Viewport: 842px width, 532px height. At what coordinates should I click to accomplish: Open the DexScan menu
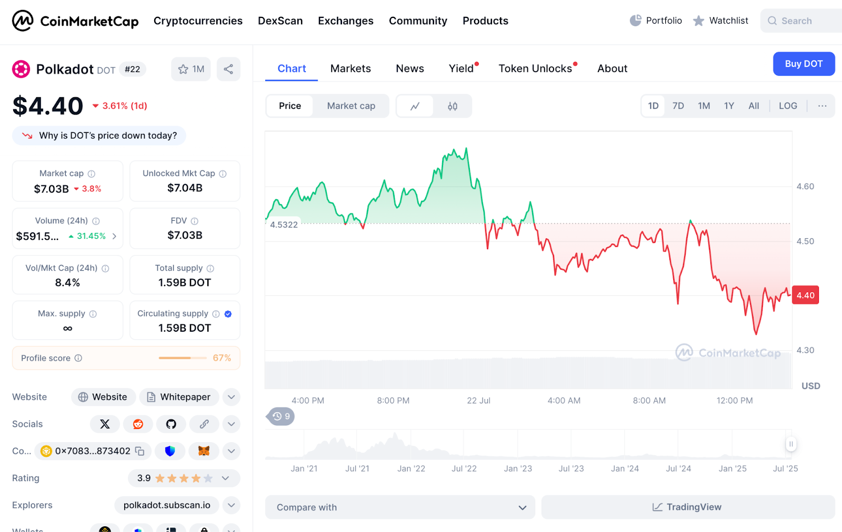click(280, 21)
